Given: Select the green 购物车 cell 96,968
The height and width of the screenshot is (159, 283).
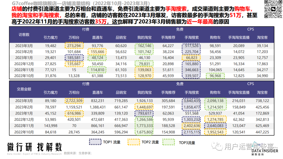Looking at the screenshot, I should tap(215, 76).
